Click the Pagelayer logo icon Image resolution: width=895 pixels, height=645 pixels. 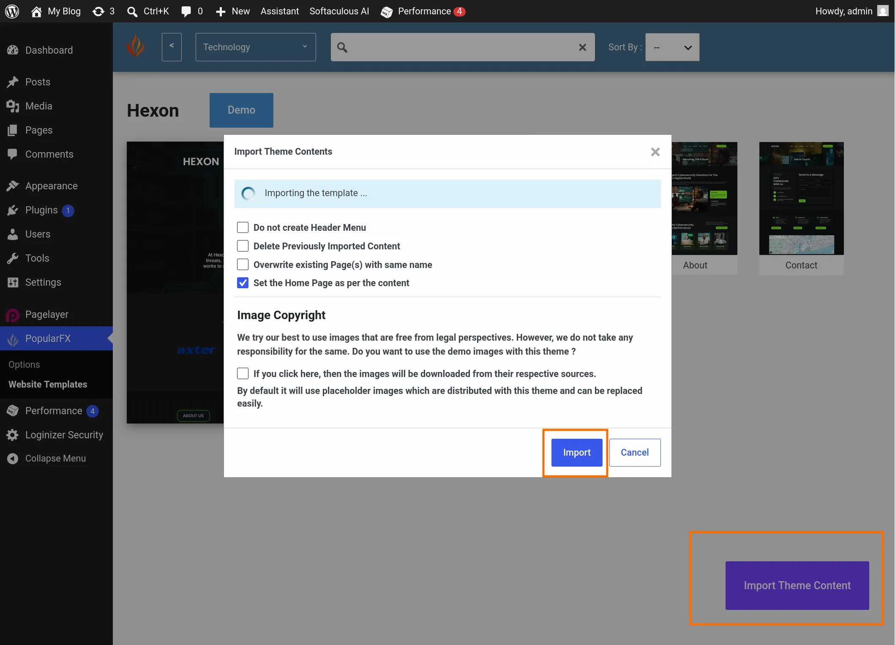pyautogui.click(x=13, y=315)
